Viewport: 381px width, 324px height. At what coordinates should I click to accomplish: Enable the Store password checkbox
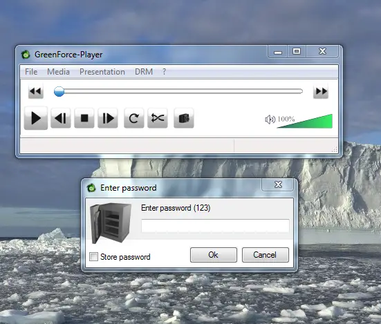point(93,257)
